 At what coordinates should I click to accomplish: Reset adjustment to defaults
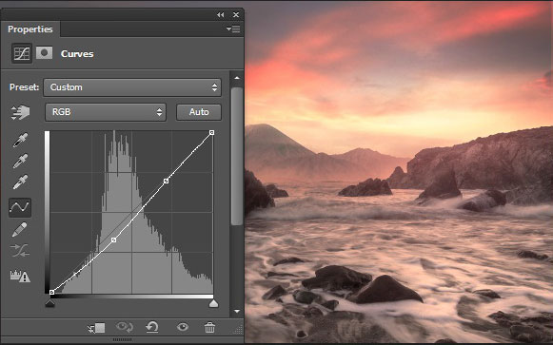point(152,327)
